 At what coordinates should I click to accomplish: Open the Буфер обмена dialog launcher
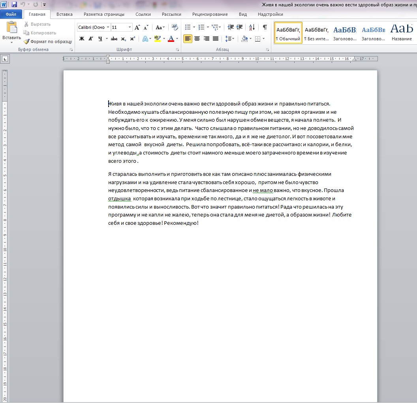pyautogui.click(x=71, y=50)
